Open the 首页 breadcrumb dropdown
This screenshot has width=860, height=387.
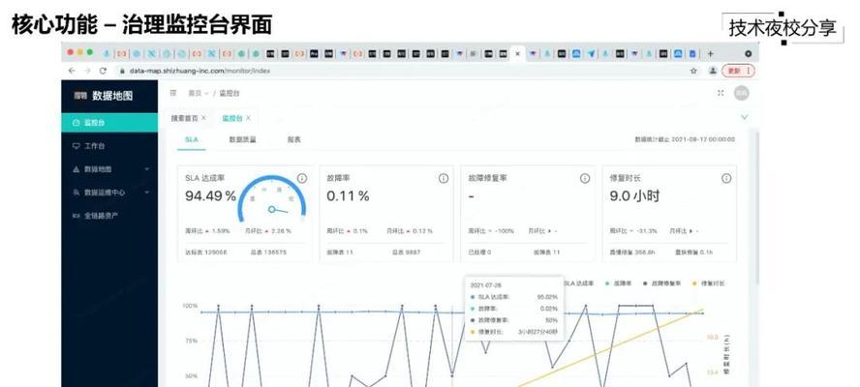click(198, 94)
